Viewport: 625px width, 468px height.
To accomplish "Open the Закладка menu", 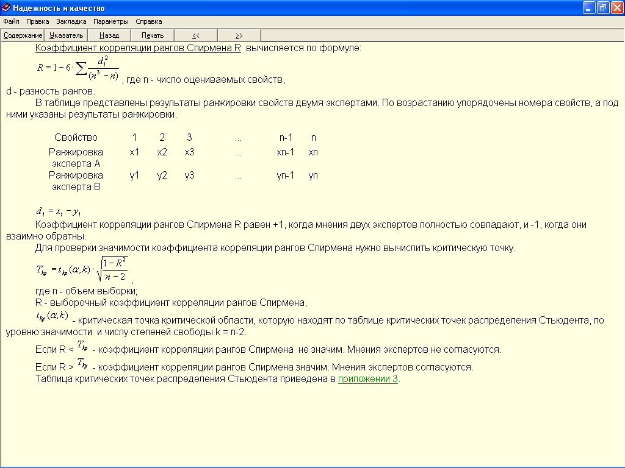I will point(71,21).
